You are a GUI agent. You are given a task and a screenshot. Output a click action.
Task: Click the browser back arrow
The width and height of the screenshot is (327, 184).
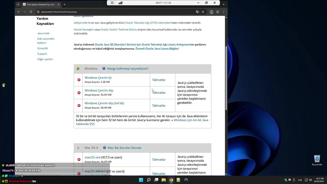tap(18, 12)
